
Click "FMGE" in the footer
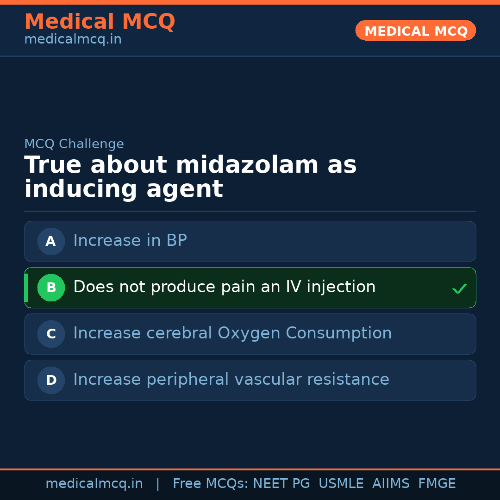tap(437, 484)
